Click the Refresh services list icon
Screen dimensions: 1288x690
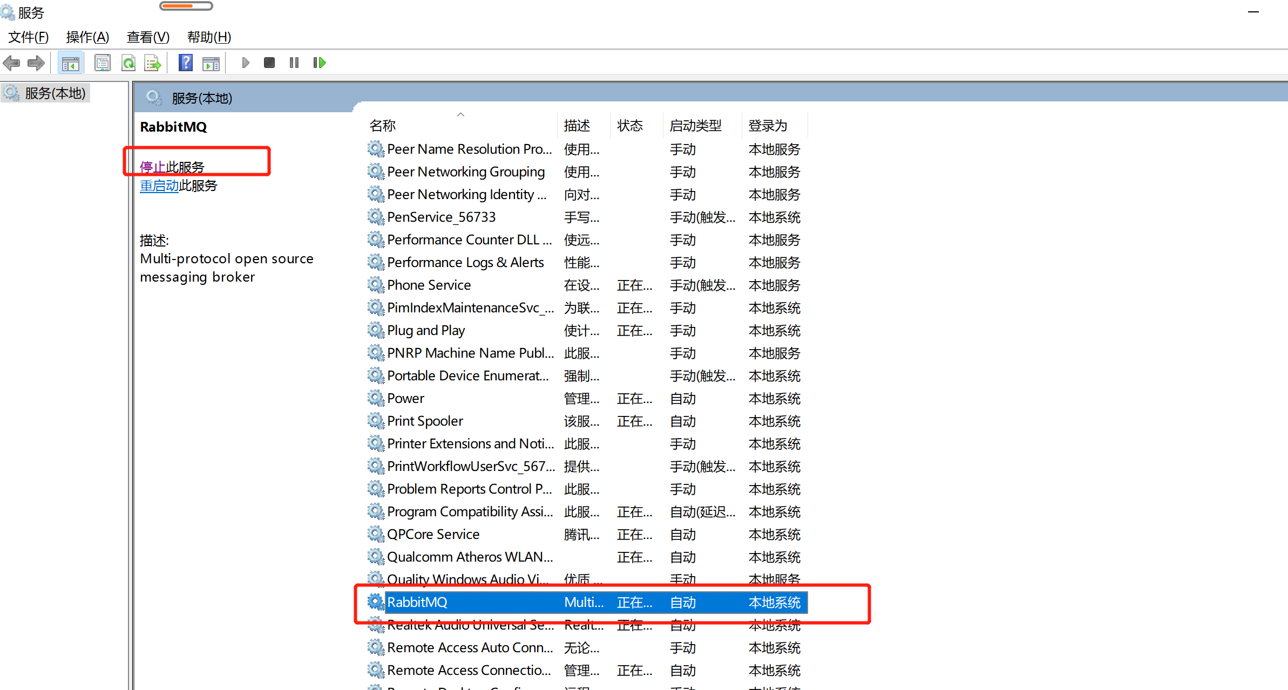click(x=128, y=62)
